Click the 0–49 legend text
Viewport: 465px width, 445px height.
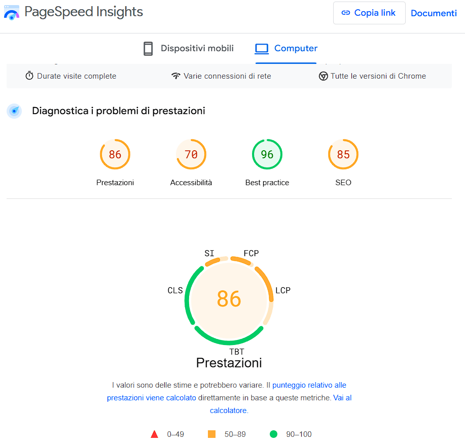tap(175, 434)
